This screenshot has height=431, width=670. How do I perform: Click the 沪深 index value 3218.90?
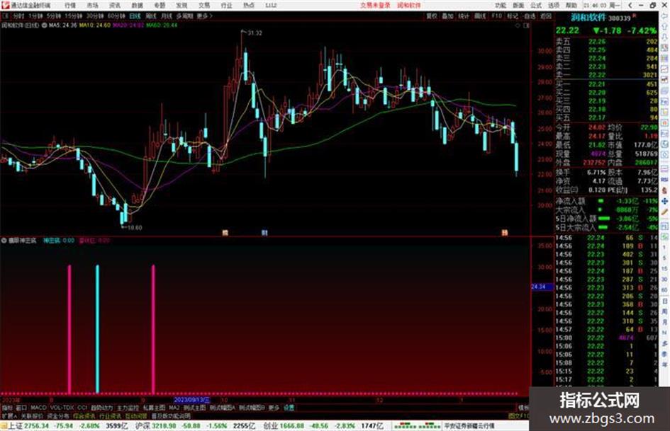tap(164, 426)
